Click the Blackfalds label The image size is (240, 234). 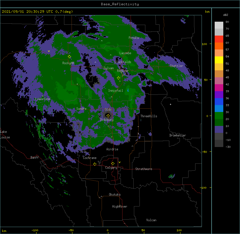tap(123, 62)
